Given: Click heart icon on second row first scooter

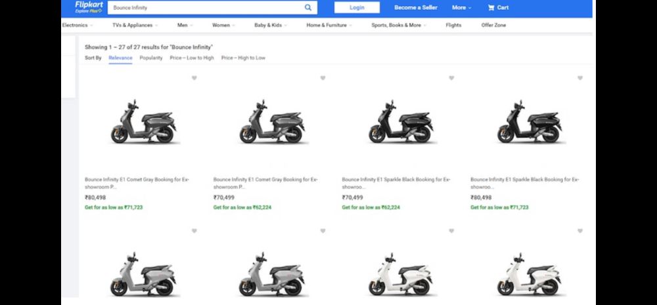Looking at the screenshot, I should click(x=194, y=231).
